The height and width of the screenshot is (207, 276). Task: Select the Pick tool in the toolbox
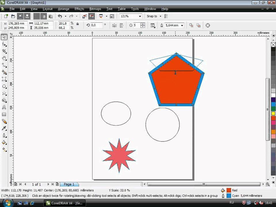(4, 37)
